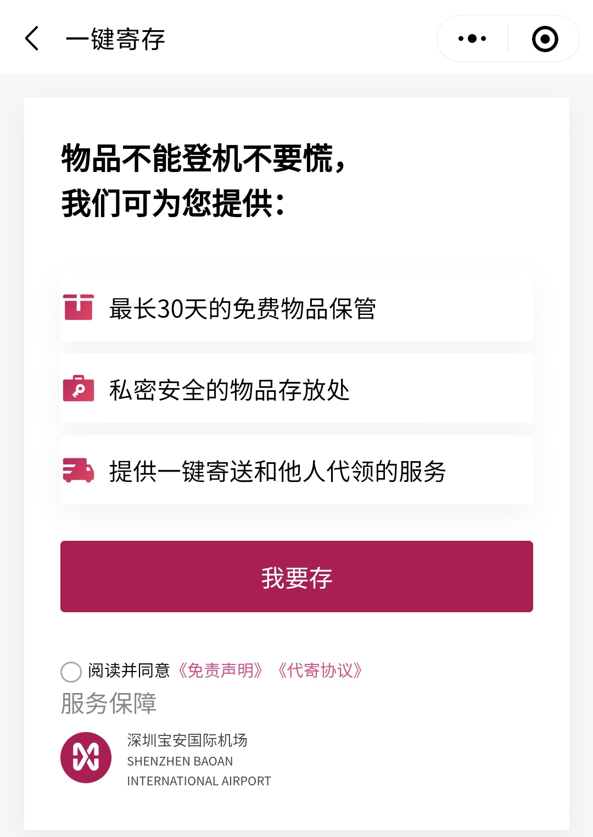Select the 私密安全的物品存放处 row
This screenshot has height=837, width=593.
(x=296, y=389)
